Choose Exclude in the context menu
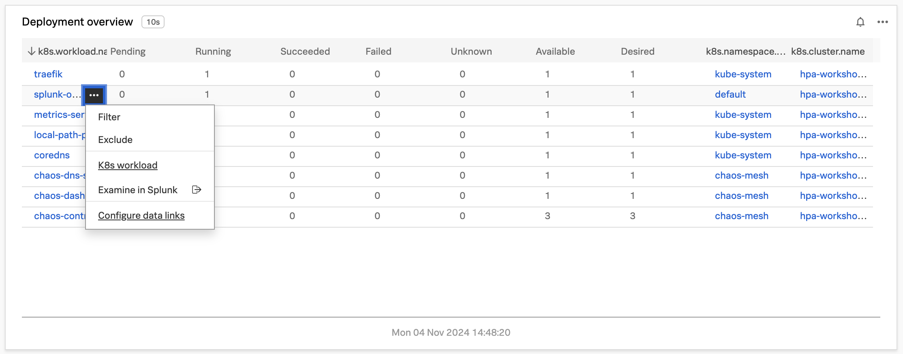This screenshot has height=354, width=903. coord(115,140)
